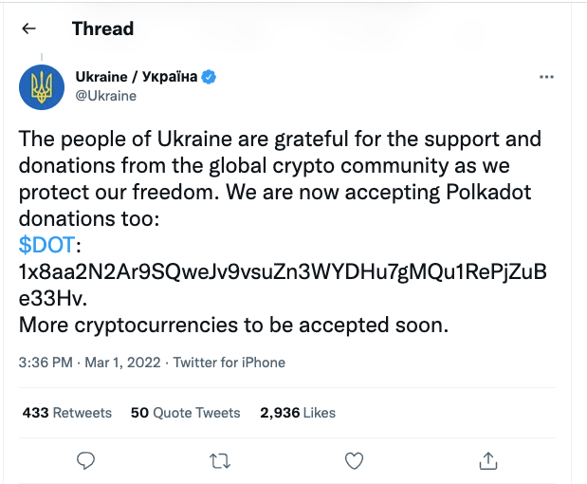Go back using the left arrow
Screen dimensions: 587x484
pyautogui.click(x=28, y=29)
